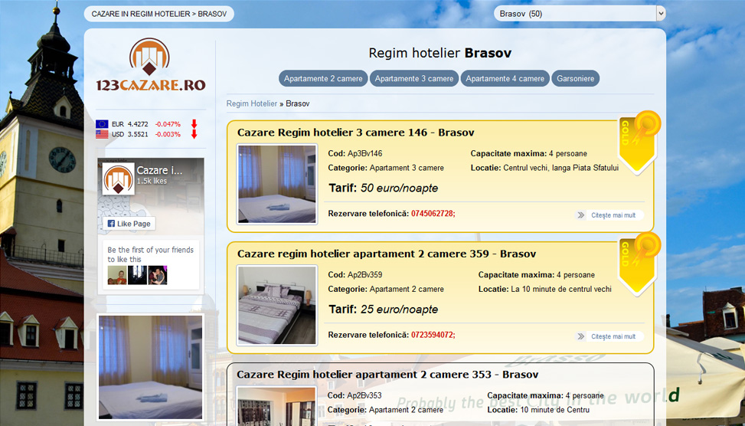Click the EUR rate value 4.4272
Image resolution: width=745 pixels, height=426 pixels.
(x=138, y=124)
